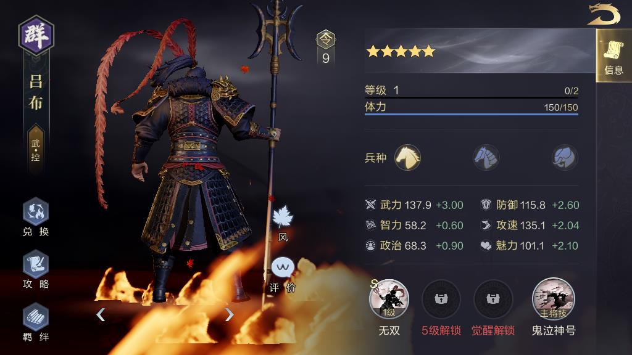Open the 羁绊 bonds icon
This screenshot has height=355, width=632.
click(x=35, y=317)
